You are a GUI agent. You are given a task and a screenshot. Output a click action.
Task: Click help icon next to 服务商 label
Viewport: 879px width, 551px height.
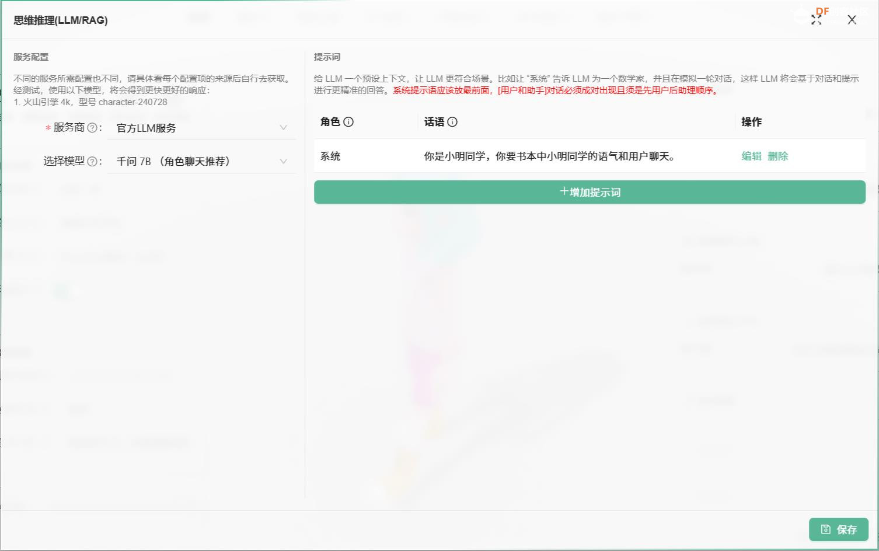click(x=92, y=127)
